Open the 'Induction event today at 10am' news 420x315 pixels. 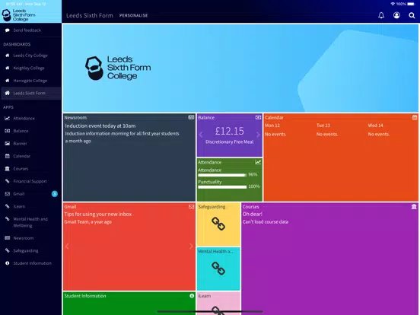pyautogui.click(x=100, y=126)
